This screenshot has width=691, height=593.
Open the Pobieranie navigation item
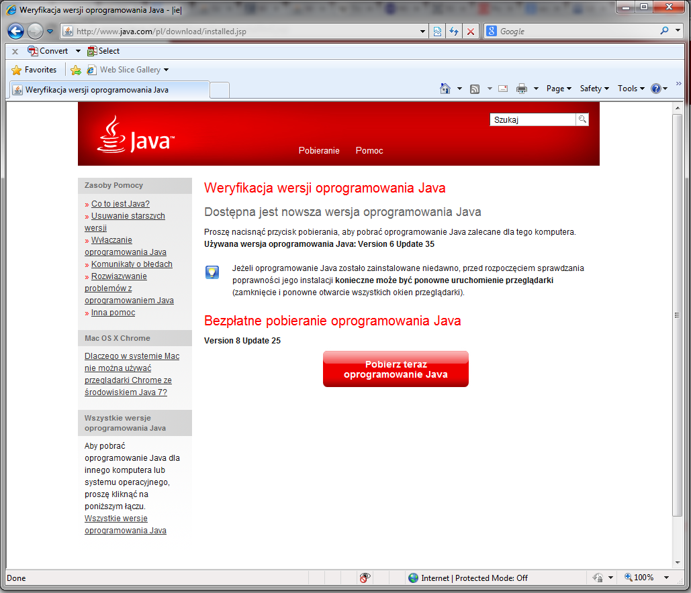[319, 150]
